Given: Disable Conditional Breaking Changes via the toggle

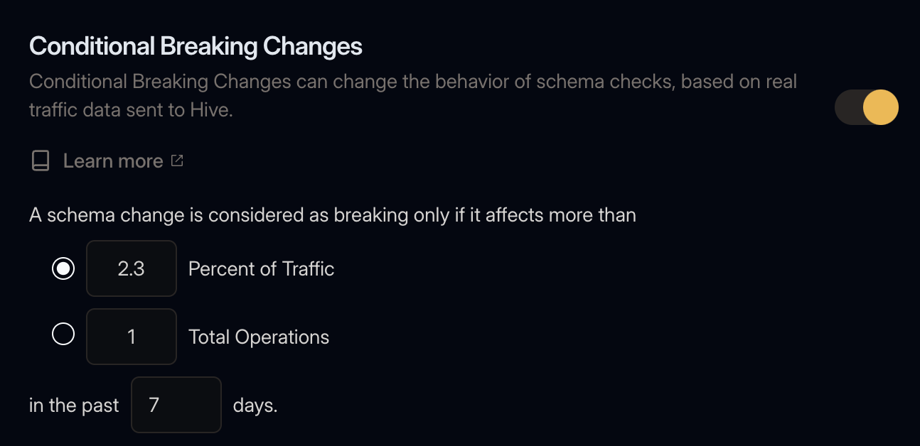Looking at the screenshot, I should click(x=867, y=107).
